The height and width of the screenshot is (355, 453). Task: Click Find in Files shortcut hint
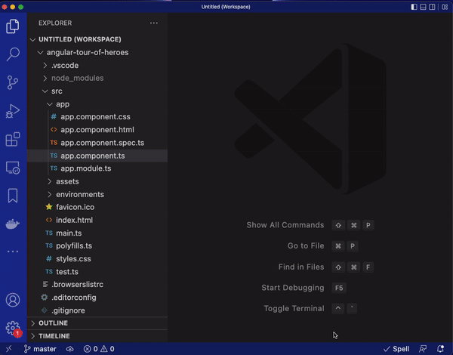coord(301,267)
